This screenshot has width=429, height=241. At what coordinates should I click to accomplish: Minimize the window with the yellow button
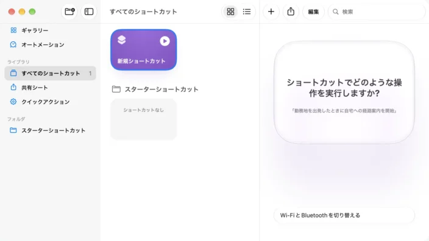point(22,12)
